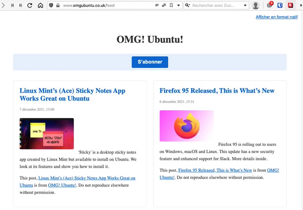Click the padlock site security icon
Screen dimensions: 303x210
click(58, 5)
